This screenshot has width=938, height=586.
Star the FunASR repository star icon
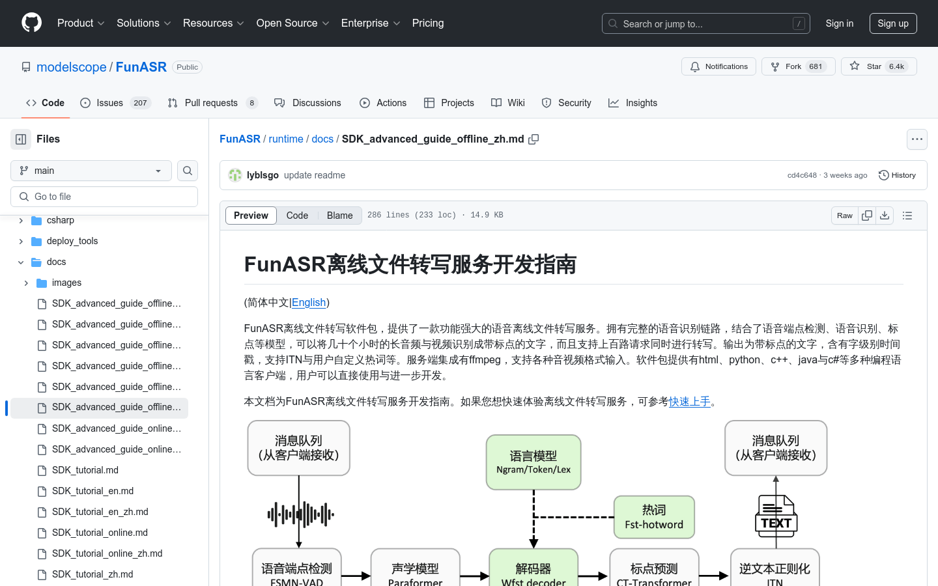pyautogui.click(x=855, y=66)
